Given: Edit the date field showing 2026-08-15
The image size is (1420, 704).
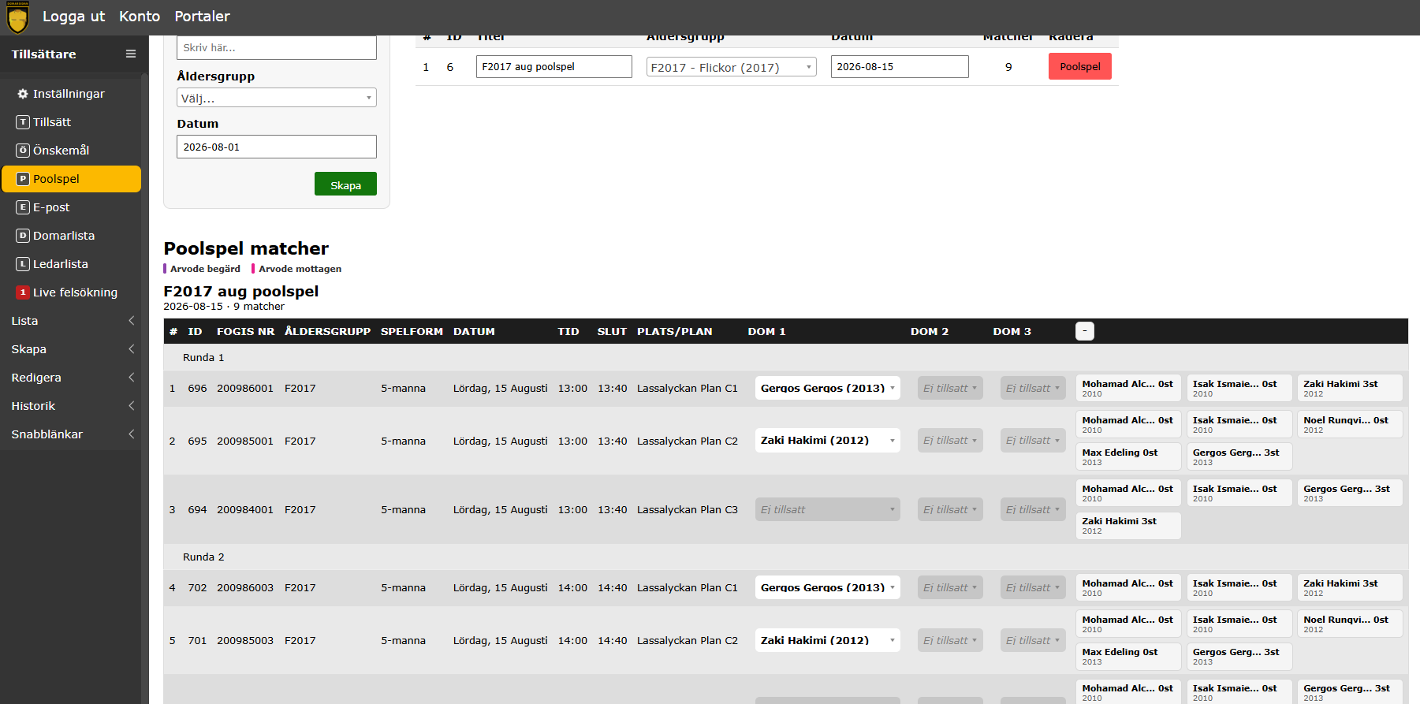Looking at the screenshot, I should 900,66.
